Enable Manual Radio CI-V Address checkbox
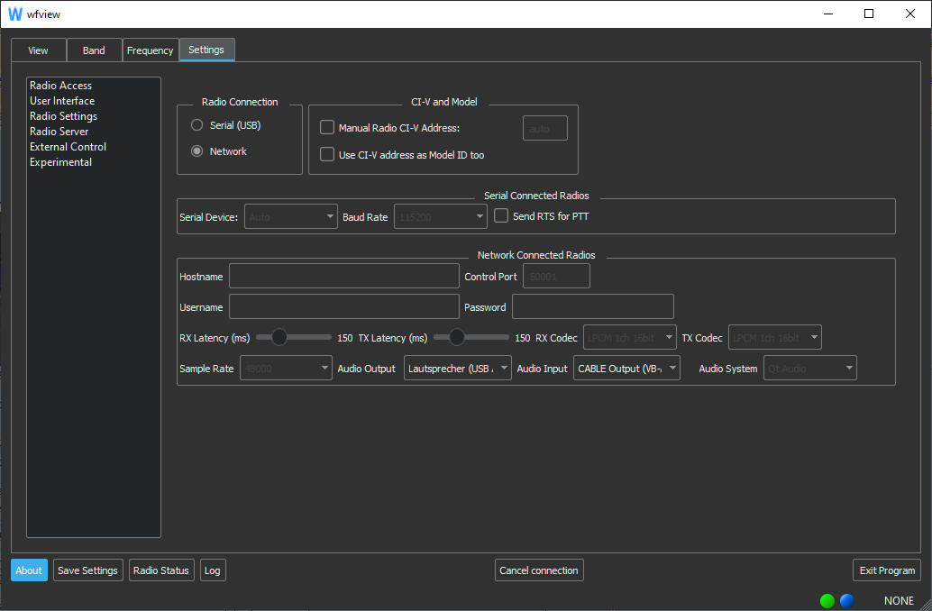Image resolution: width=932 pixels, height=611 pixels. point(327,128)
